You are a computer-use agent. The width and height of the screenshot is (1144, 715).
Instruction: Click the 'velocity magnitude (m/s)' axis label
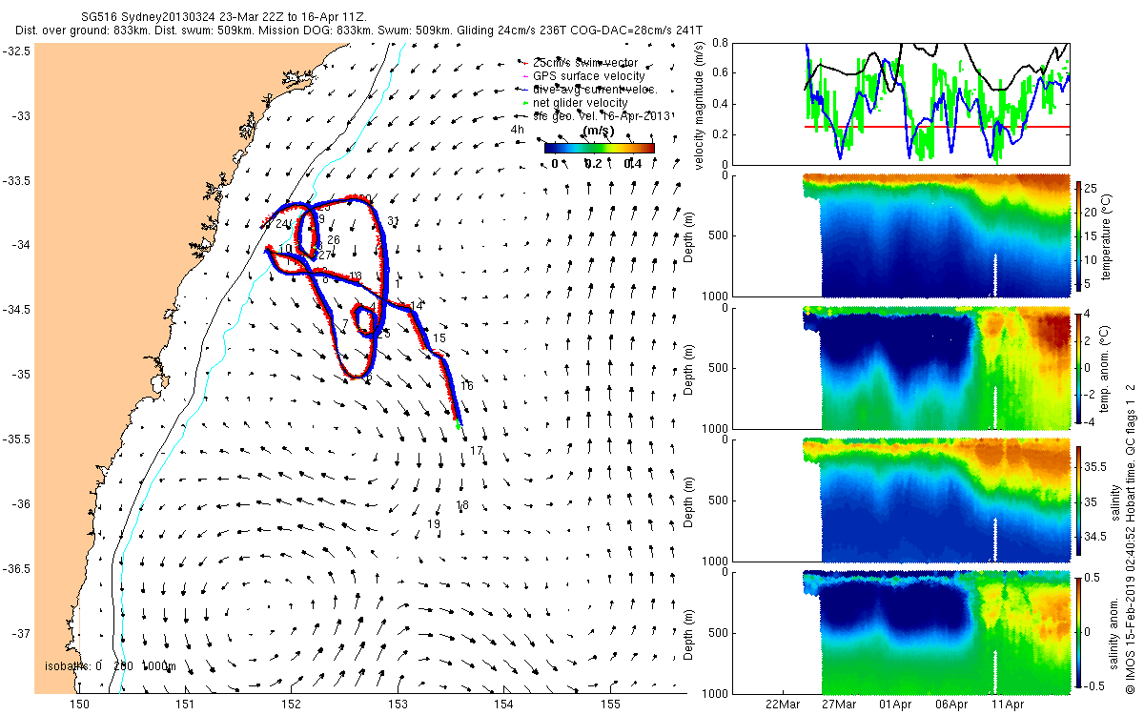click(x=702, y=104)
